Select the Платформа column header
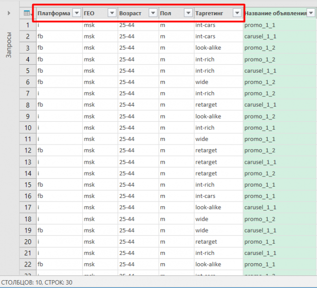317x288 pixels. [54, 13]
